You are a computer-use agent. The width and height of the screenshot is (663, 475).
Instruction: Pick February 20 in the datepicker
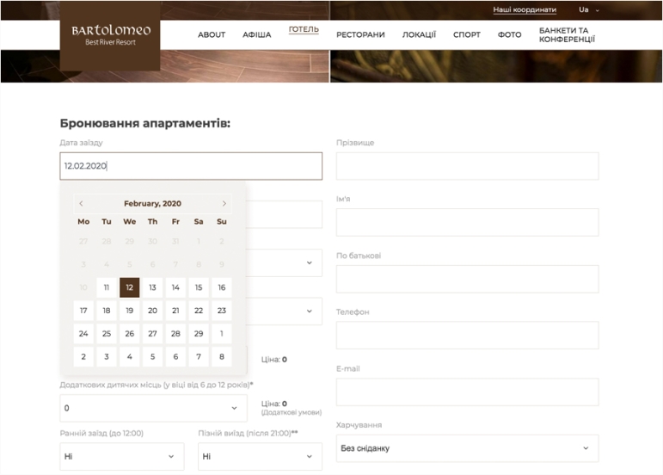[x=152, y=311]
